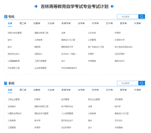Click the search button in the 专科 section
151x133 pixels.
[x=141, y=17]
